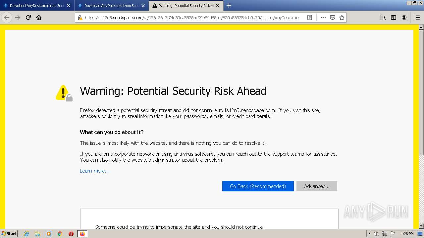Show hidden tray icons arrow

(370, 233)
